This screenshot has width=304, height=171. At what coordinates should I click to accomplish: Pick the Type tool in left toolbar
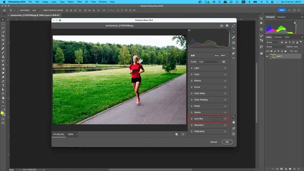pyautogui.click(x=3, y=85)
